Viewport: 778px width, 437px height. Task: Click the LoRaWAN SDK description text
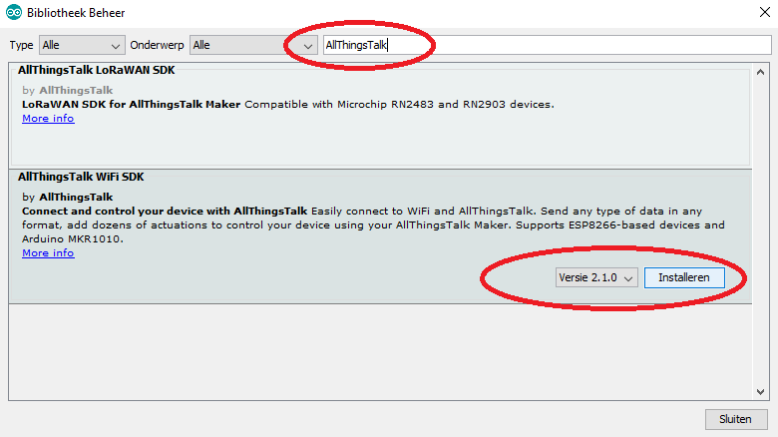point(287,105)
